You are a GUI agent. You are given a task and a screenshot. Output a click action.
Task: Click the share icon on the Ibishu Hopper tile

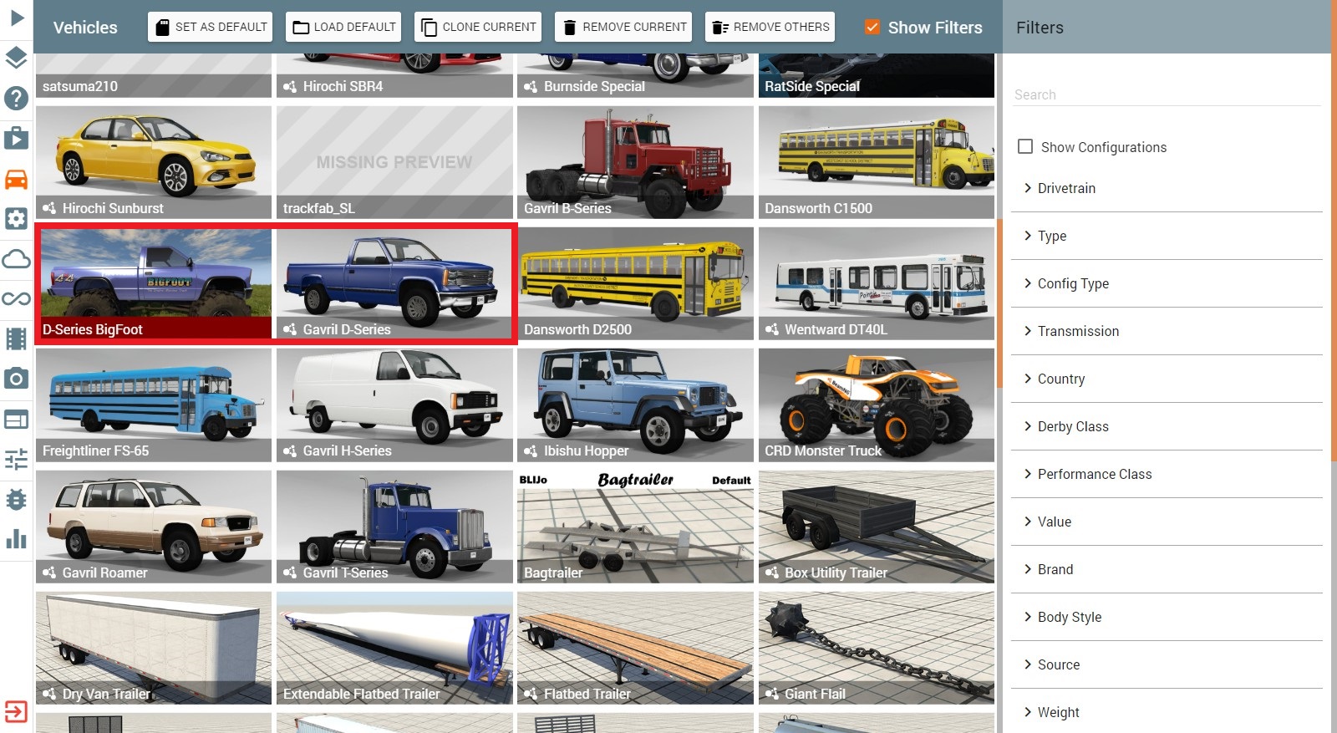pyautogui.click(x=531, y=450)
